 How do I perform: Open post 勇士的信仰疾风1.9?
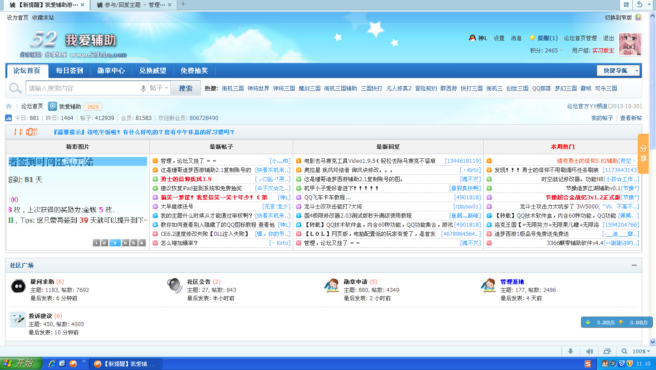coord(186,179)
